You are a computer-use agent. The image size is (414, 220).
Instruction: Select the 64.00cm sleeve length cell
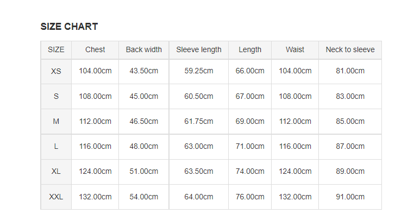coord(198,197)
